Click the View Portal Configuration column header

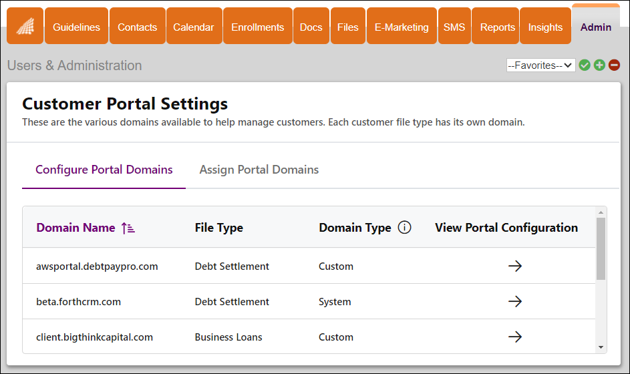pyautogui.click(x=506, y=228)
